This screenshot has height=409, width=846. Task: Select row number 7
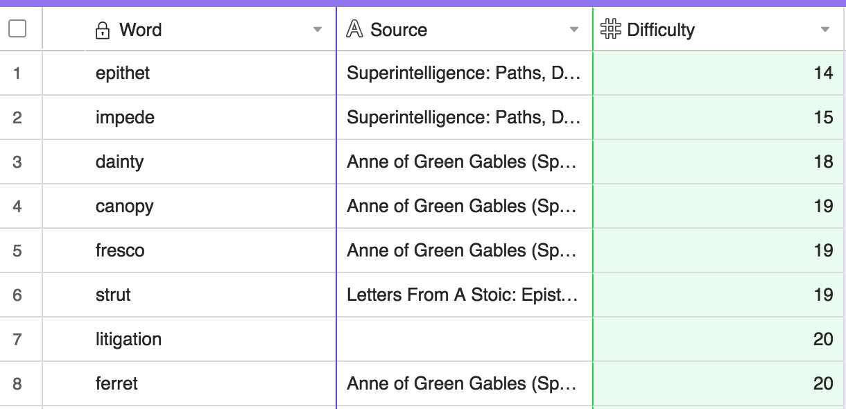(17, 339)
